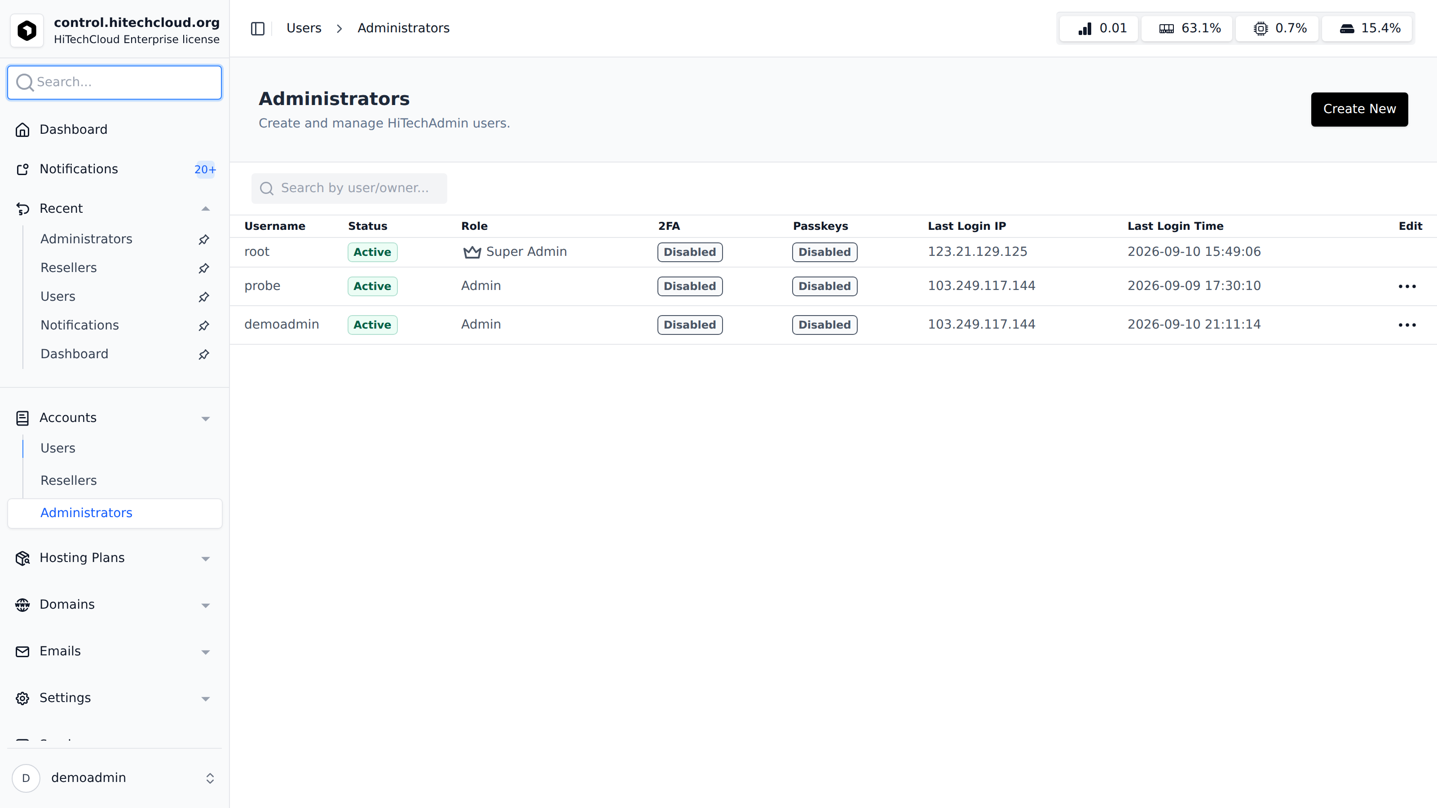Open the demoadmin account switcher
This screenshot has height=808, width=1437.
click(115, 778)
